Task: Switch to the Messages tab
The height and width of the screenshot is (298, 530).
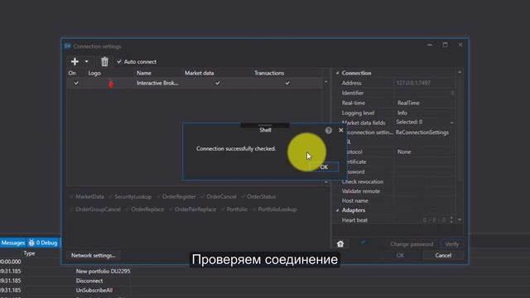Action: click(13, 243)
